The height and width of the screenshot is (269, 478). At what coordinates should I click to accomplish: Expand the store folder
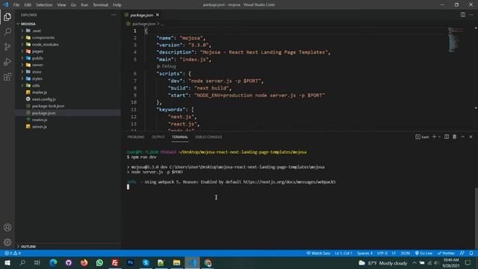point(37,72)
